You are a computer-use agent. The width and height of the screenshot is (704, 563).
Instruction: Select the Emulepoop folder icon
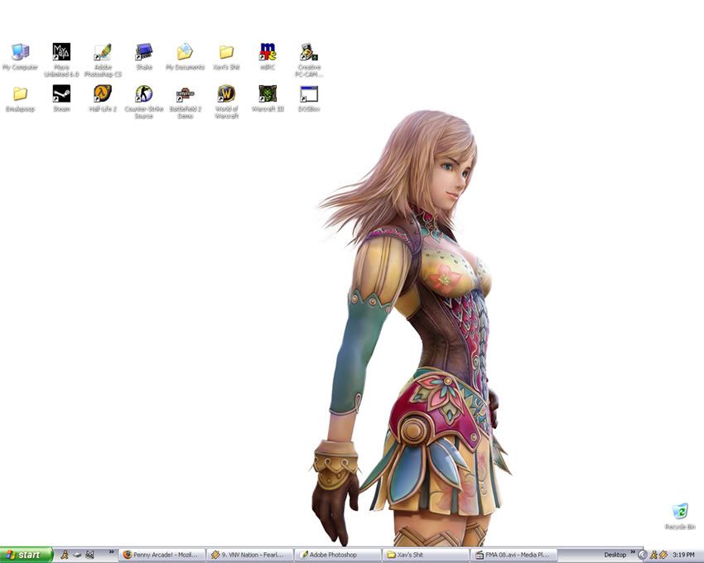(x=20, y=94)
